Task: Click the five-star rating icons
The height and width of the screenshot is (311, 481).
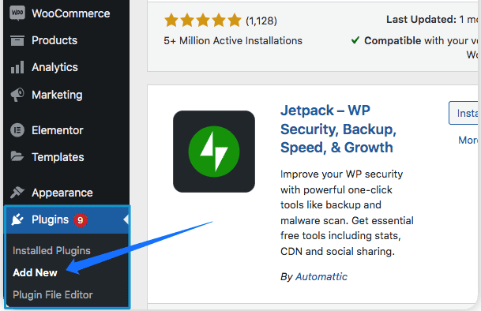Action: click(x=203, y=21)
